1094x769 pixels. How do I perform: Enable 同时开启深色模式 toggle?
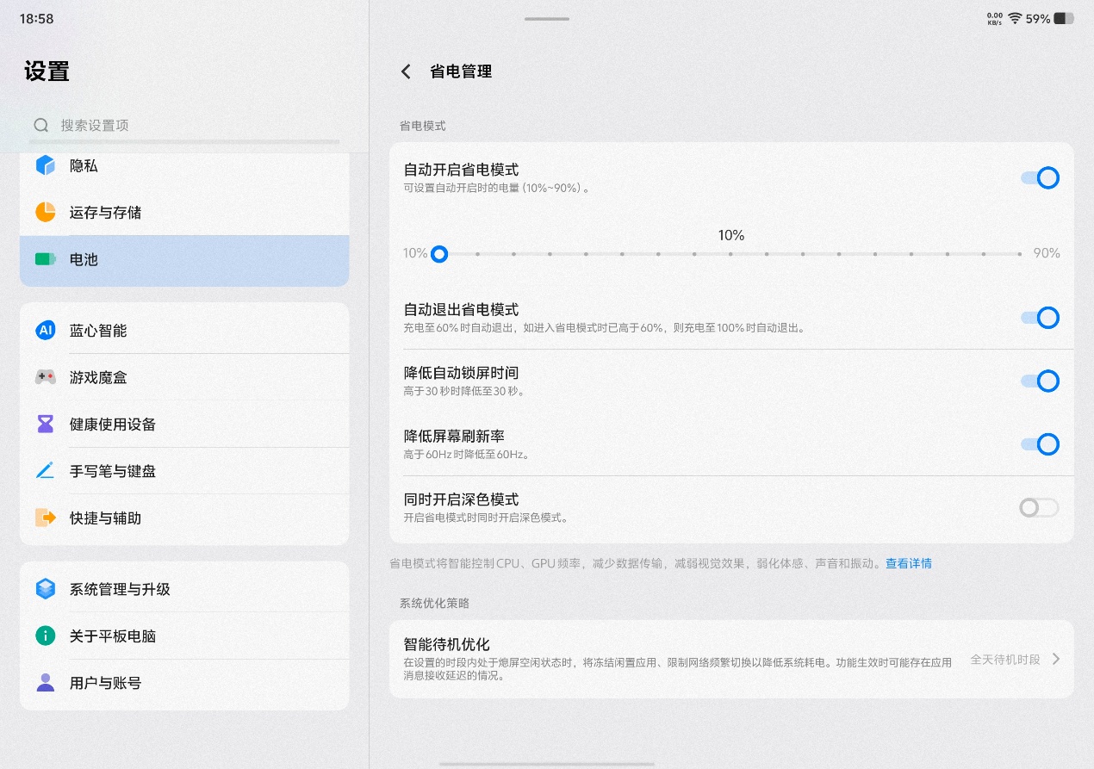(1039, 507)
